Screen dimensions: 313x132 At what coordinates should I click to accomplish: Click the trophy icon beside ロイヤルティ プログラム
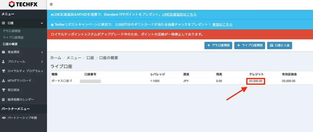pos(3,71)
